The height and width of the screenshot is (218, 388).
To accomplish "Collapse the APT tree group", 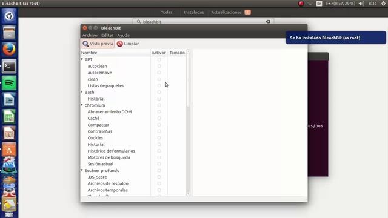I will point(82,59).
